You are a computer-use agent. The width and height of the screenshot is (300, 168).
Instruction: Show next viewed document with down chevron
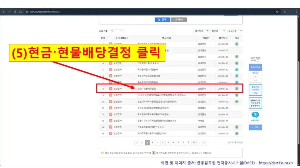[x=255, y=80]
